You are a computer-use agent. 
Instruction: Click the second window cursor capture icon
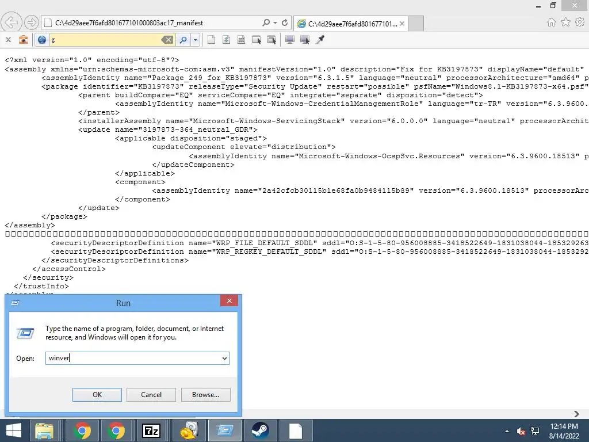[271, 40]
